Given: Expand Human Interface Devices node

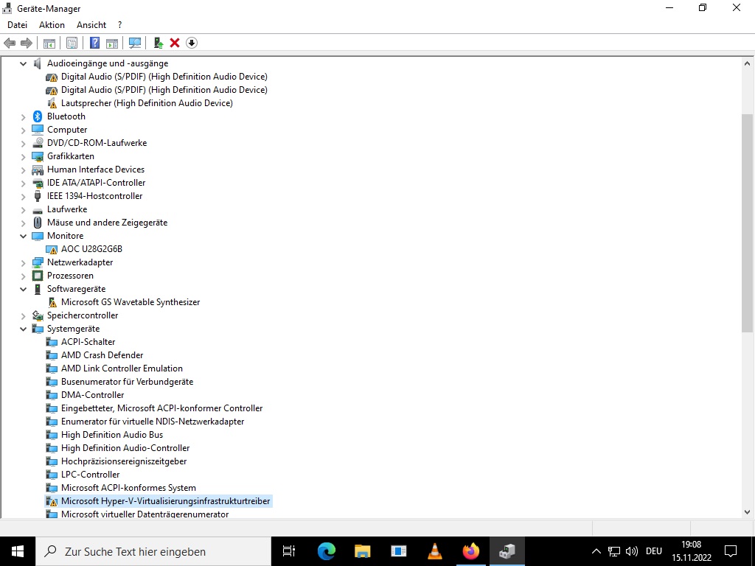Looking at the screenshot, I should (23, 170).
